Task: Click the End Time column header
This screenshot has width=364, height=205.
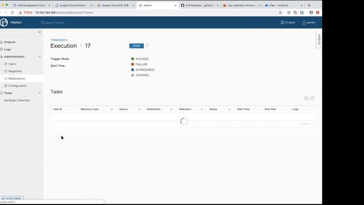Action: point(270,109)
